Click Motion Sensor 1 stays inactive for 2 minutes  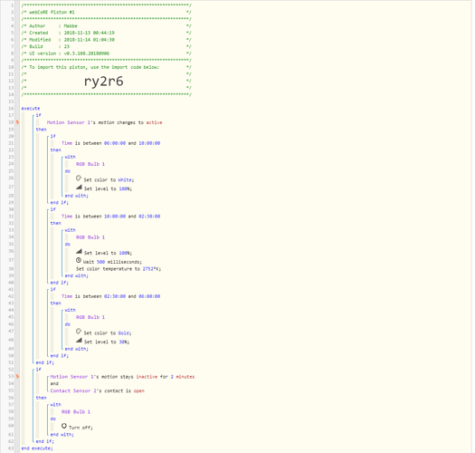[122, 377]
